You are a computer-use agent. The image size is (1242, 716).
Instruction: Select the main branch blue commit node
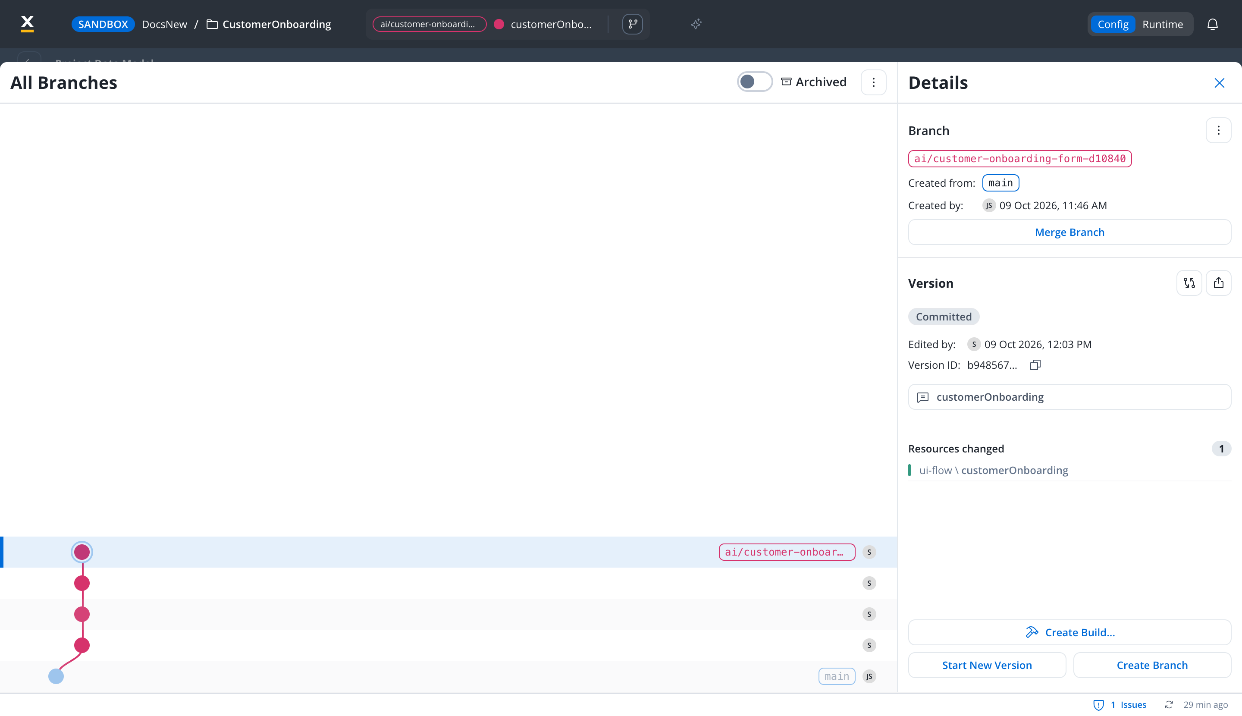pos(56,676)
